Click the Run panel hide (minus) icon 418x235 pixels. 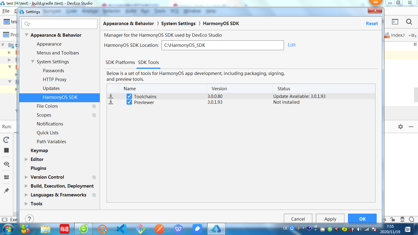[x=411, y=127]
